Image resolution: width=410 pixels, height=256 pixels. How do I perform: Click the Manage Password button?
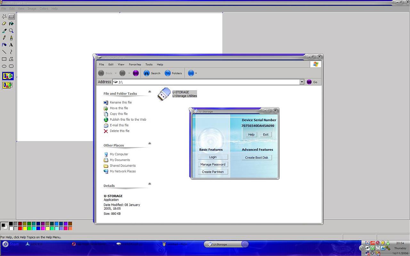pos(213,164)
